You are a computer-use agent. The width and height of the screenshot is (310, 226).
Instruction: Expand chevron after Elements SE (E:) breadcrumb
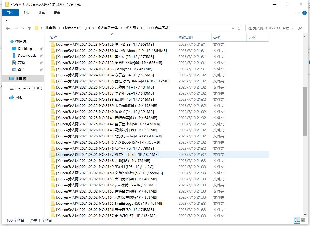click(x=93, y=28)
